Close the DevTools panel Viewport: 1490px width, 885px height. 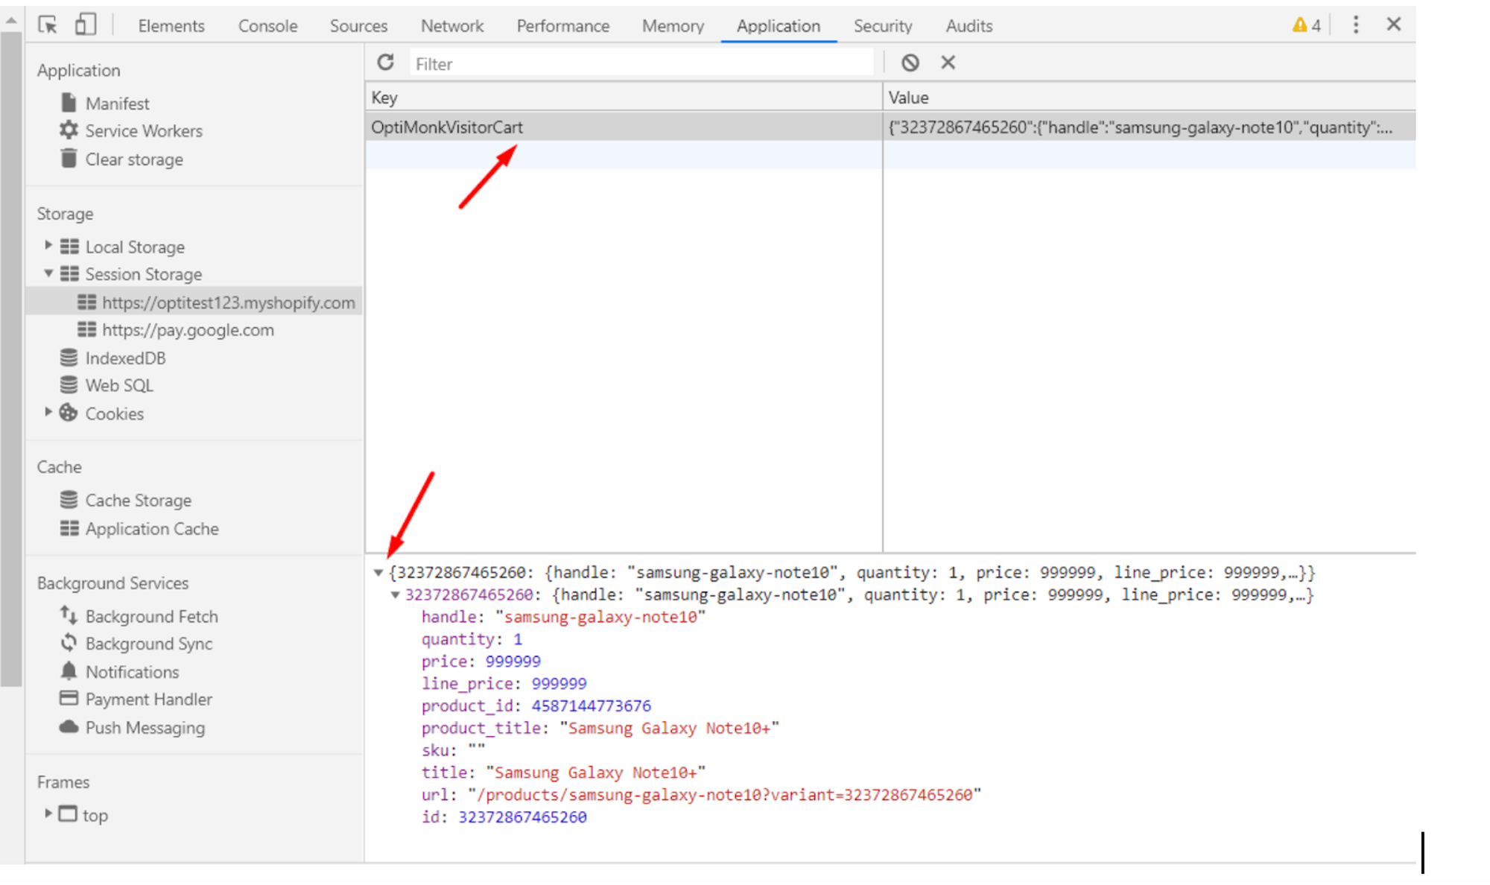(x=1394, y=25)
